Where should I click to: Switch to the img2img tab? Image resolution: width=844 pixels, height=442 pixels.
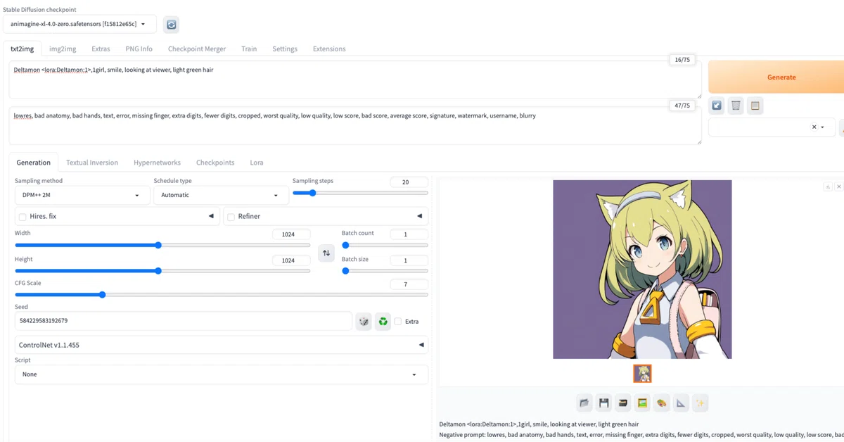[x=63, y=49]
